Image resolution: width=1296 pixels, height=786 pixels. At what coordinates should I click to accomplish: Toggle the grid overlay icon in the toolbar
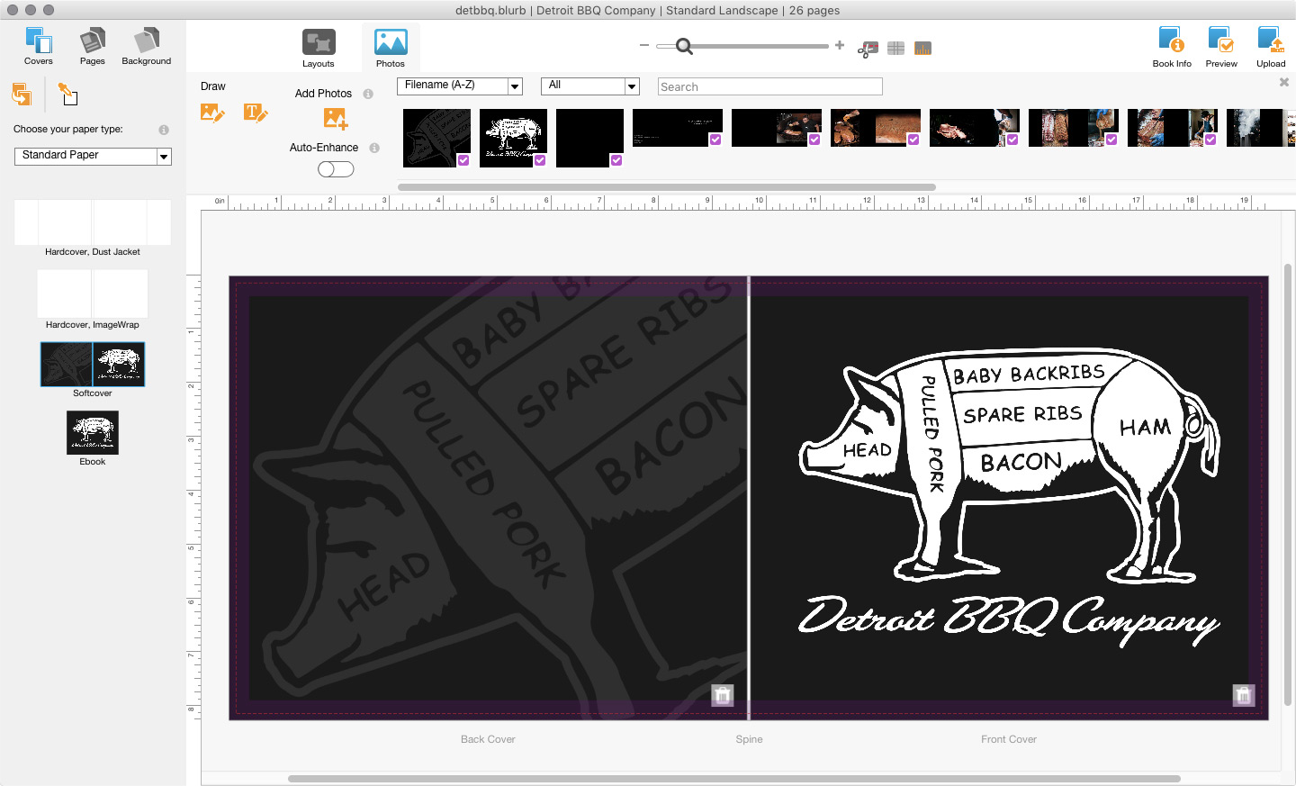[x=895, y=49]
